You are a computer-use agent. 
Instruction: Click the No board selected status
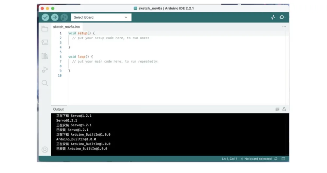256,159
